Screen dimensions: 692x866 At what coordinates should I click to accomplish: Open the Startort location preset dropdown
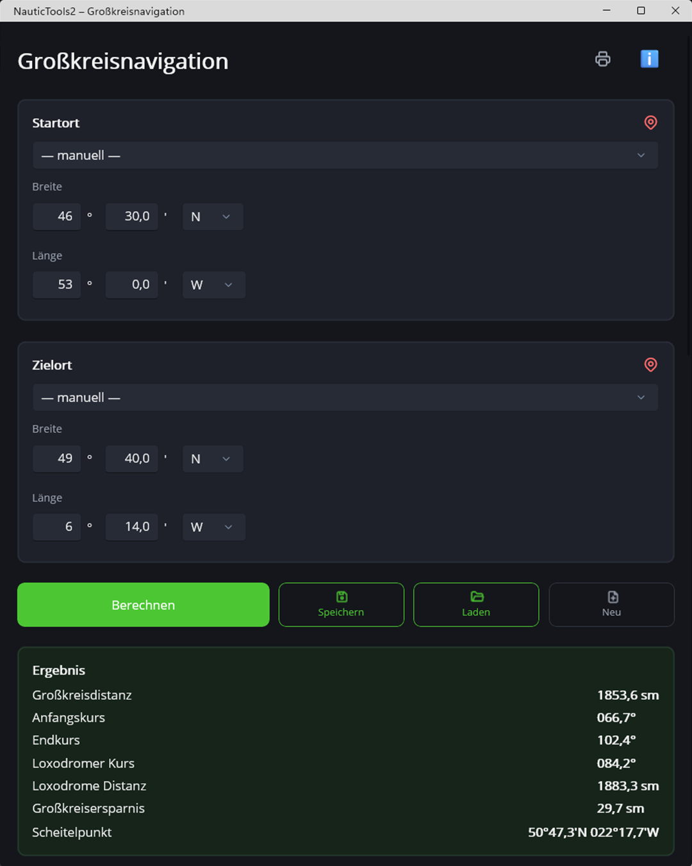[345, 155]
